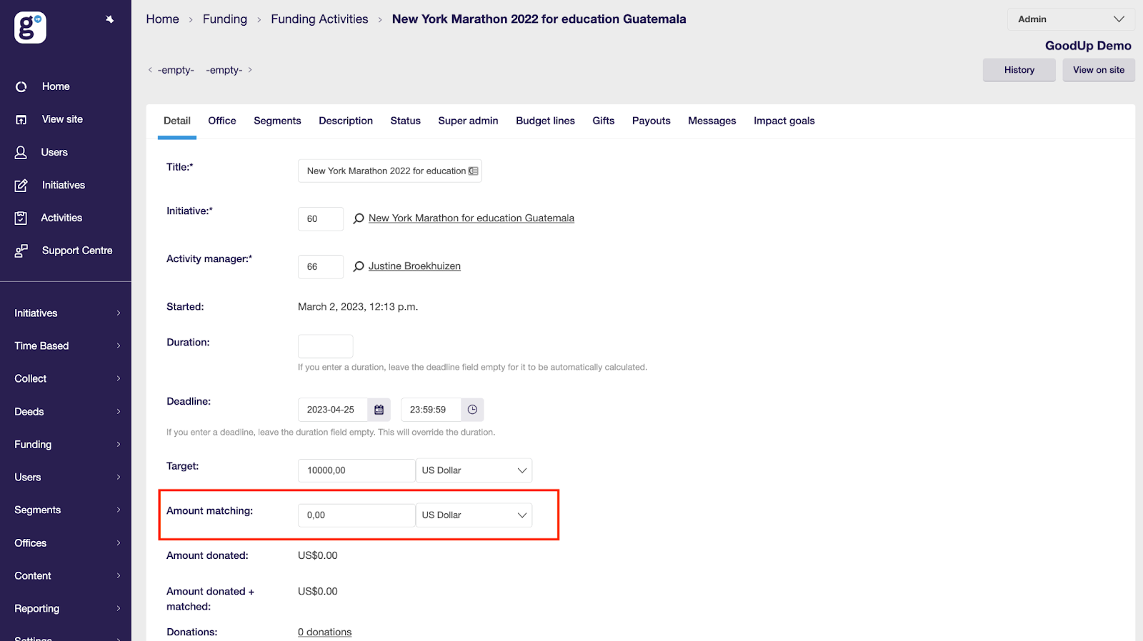The height and width of the screenshot is (641, 1143).
Task: Switch to the Impact goals tab
Action: (x=784, y=121)
